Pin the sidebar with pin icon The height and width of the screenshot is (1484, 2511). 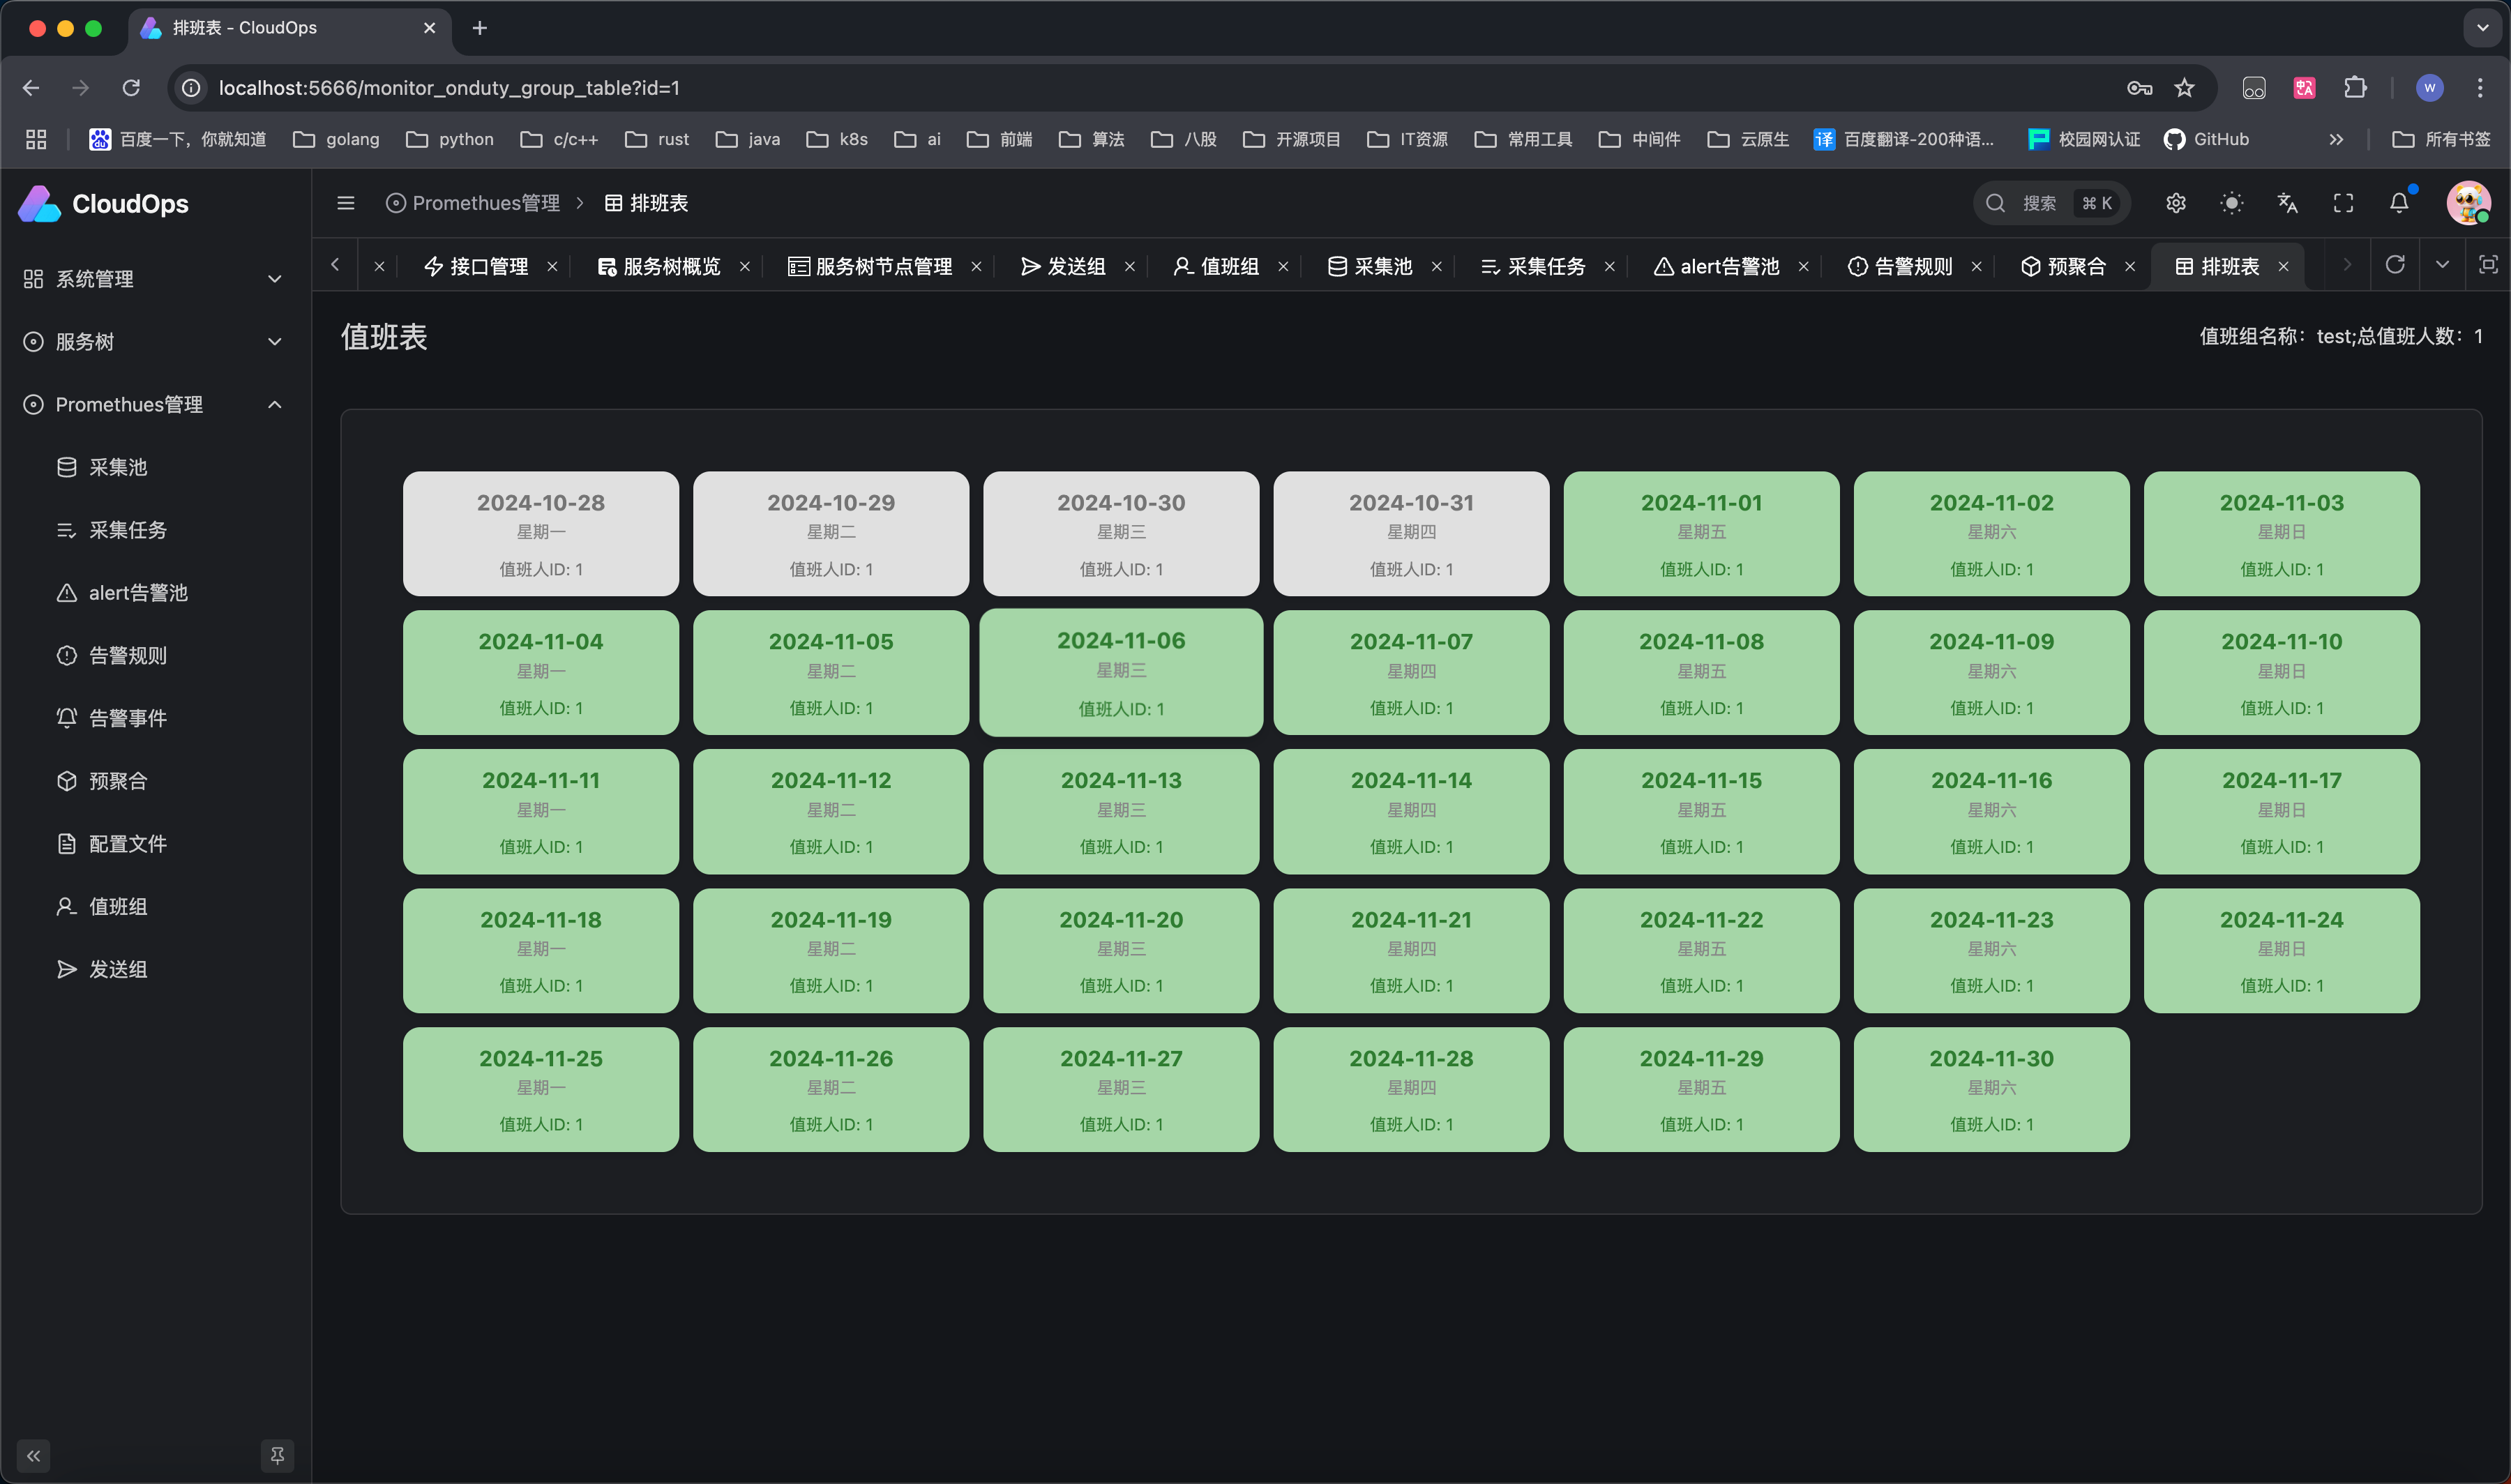(277, 1456)
